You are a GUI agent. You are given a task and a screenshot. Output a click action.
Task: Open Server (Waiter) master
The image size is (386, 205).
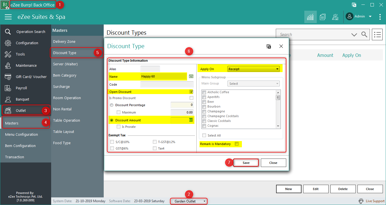pos(65,64)
